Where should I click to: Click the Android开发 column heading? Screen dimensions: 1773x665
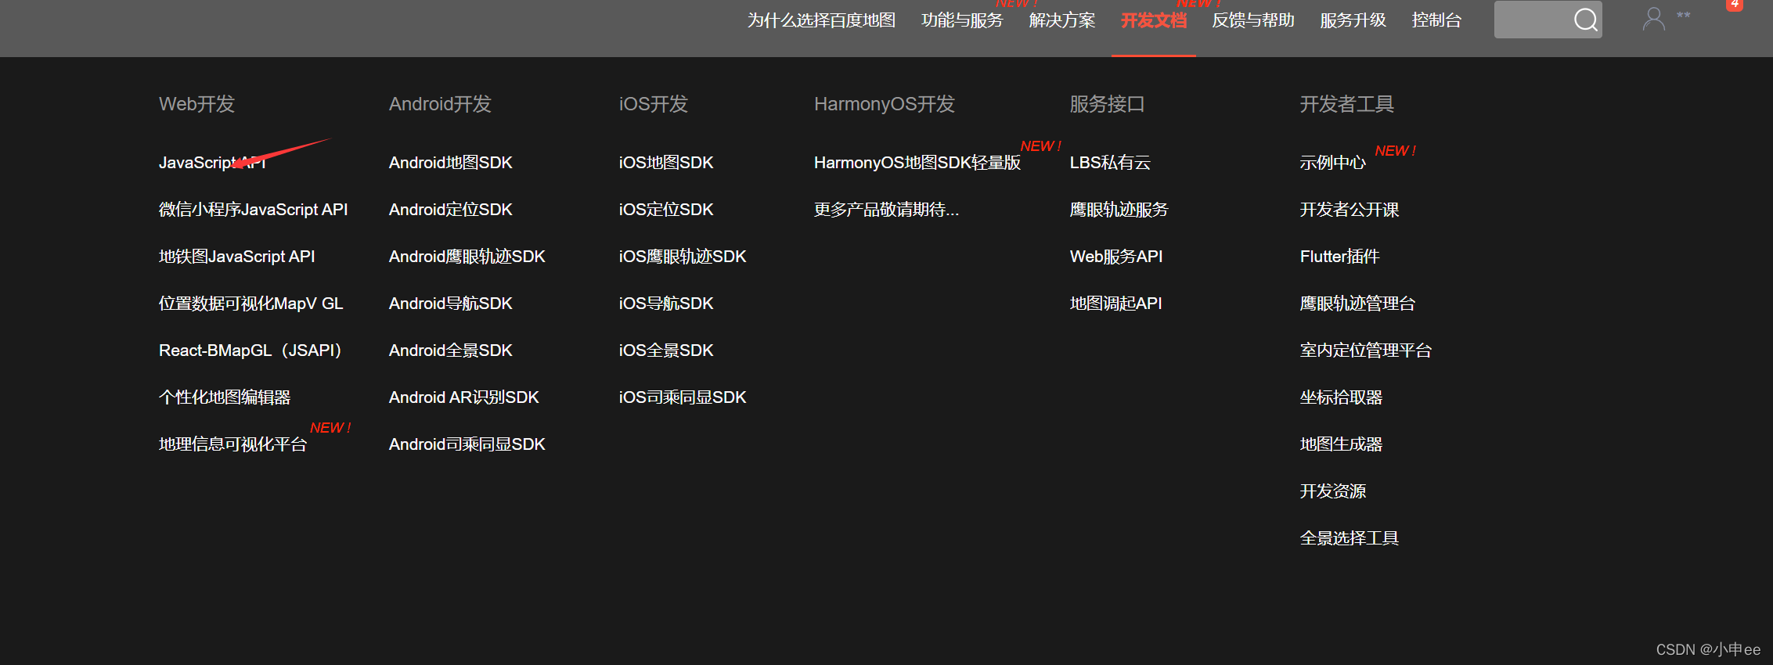click(440, 104)
